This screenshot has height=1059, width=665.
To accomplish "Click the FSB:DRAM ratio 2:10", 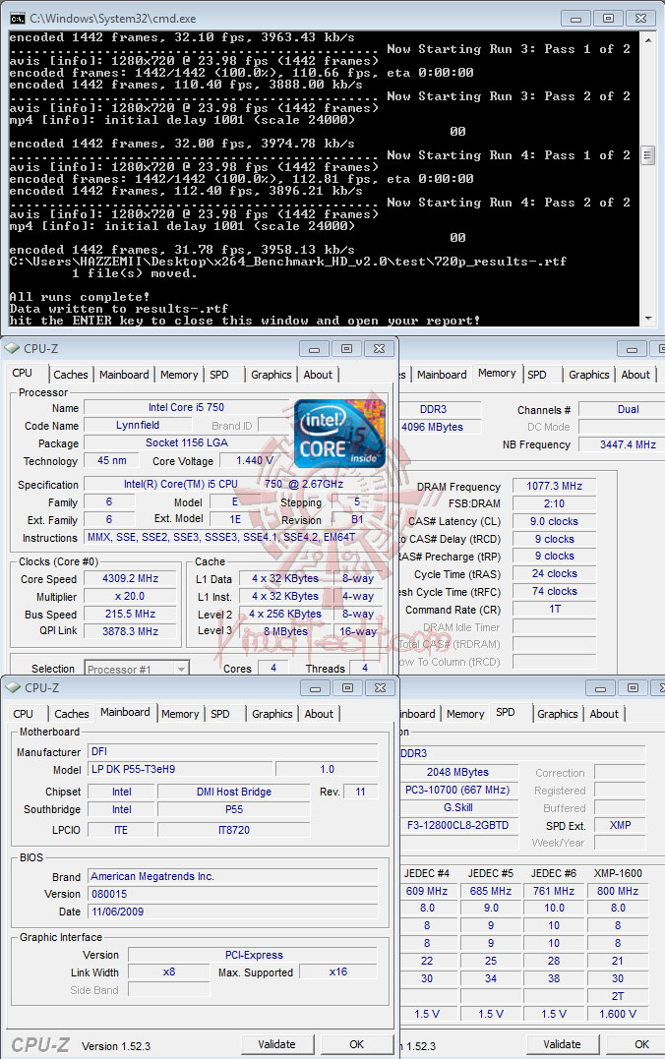I will point(554,503).
